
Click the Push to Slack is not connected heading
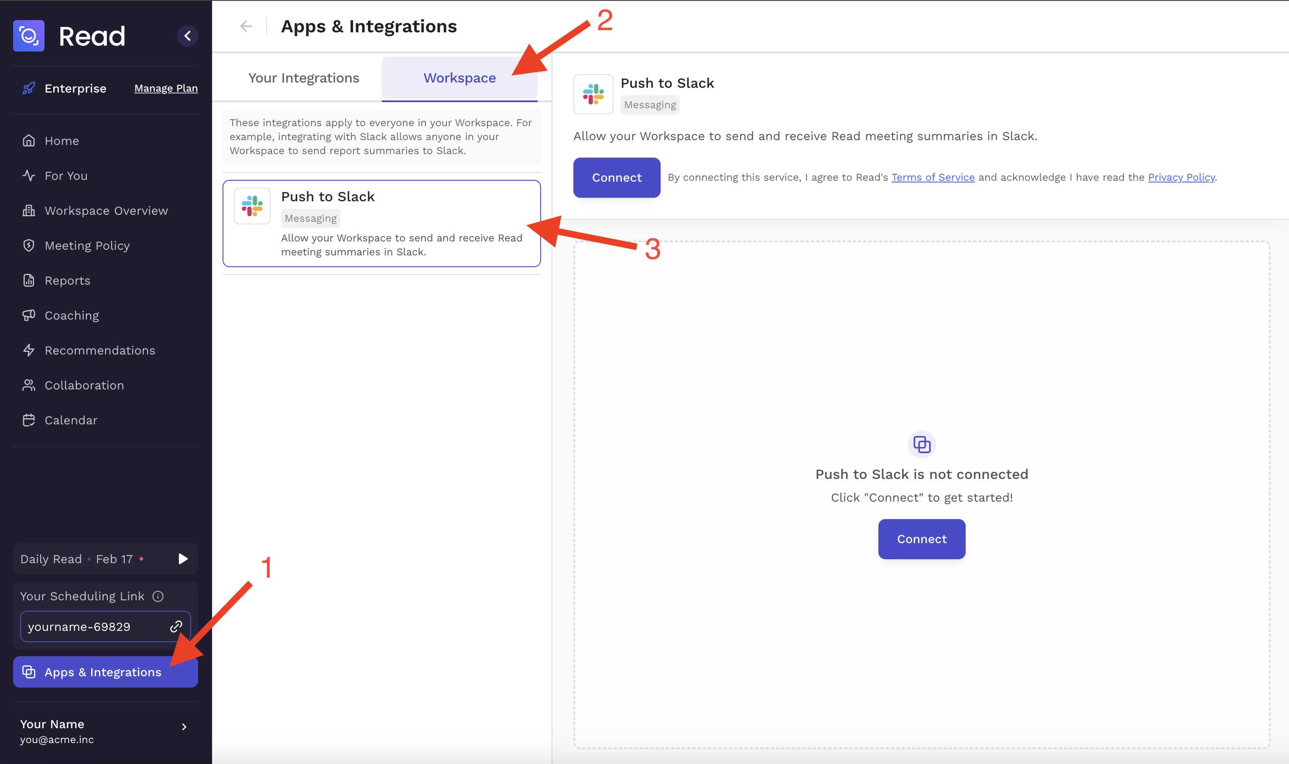coord(922,474)
